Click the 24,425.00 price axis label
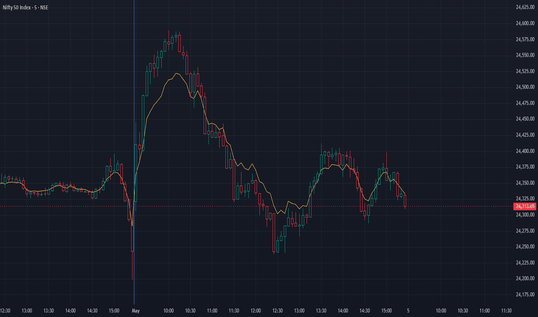Image resolution: width=538 pixels, height=317 pixels. coord(525,135)
